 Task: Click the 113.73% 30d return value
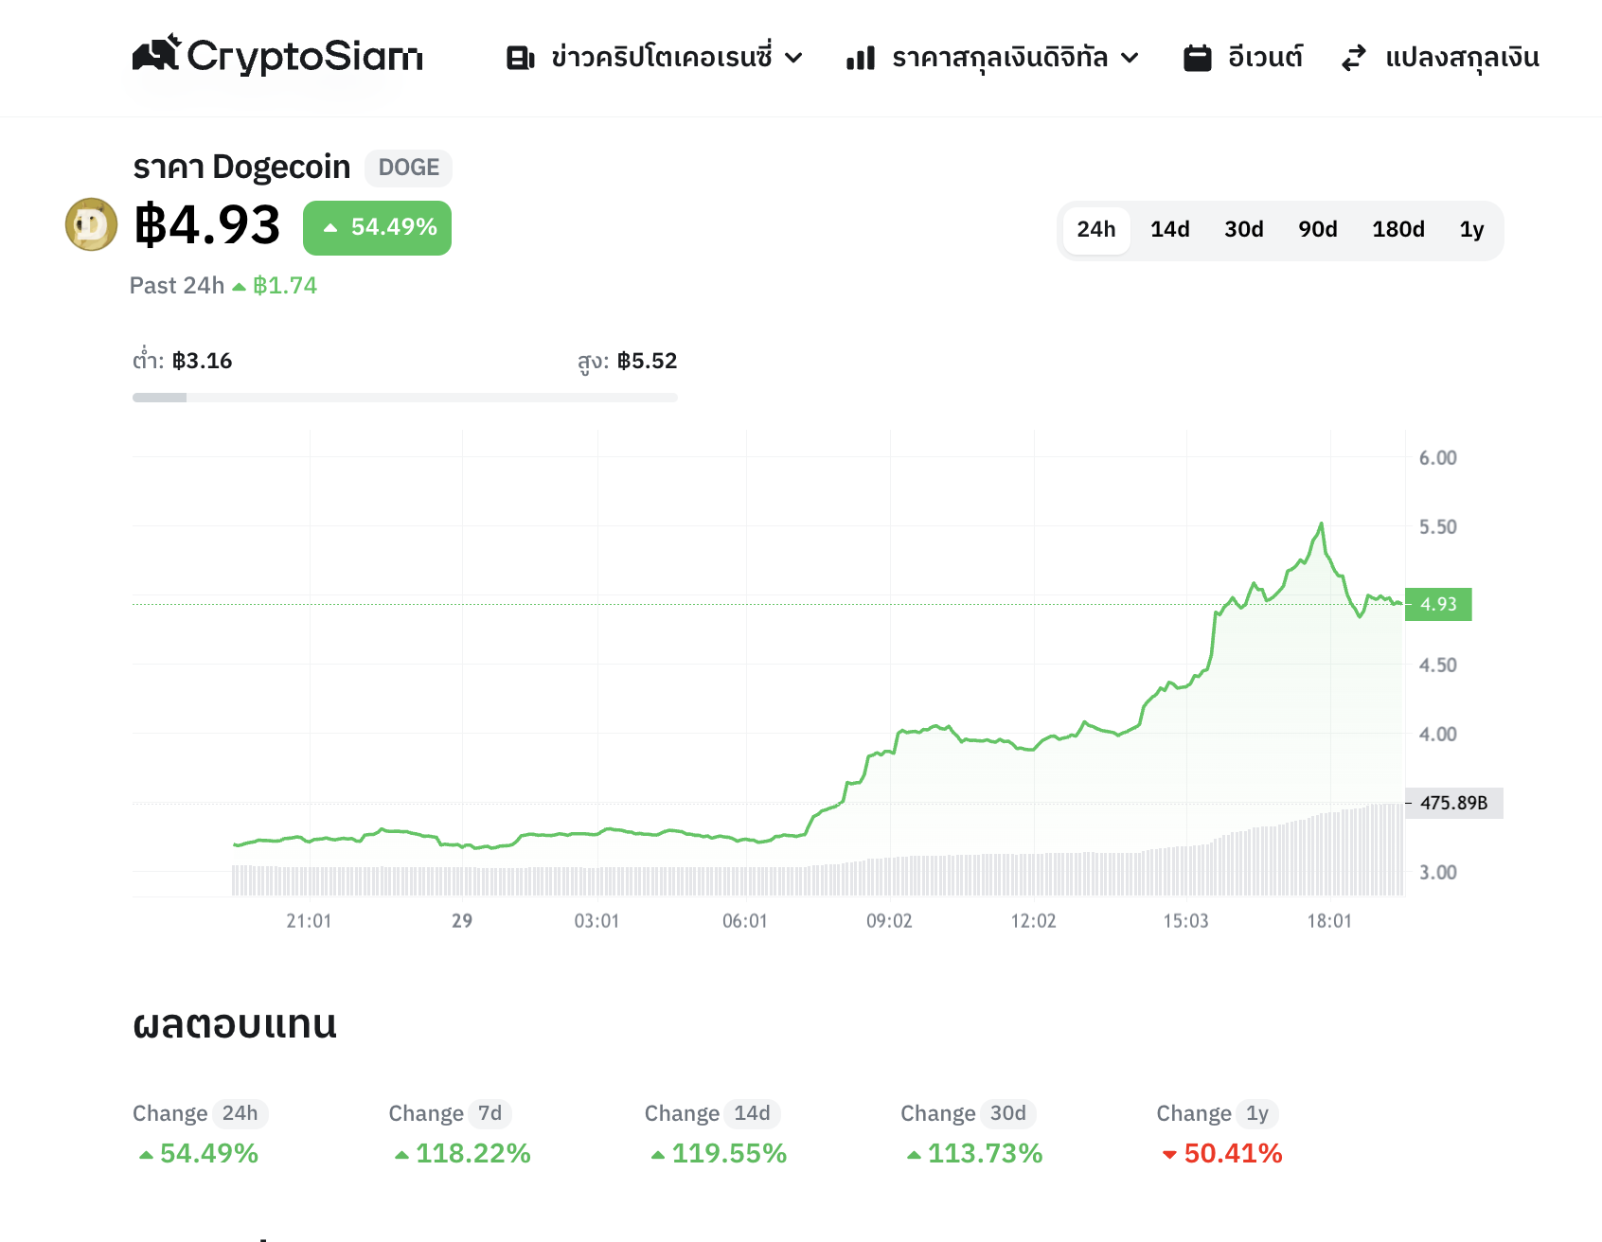coord(974,1154)
